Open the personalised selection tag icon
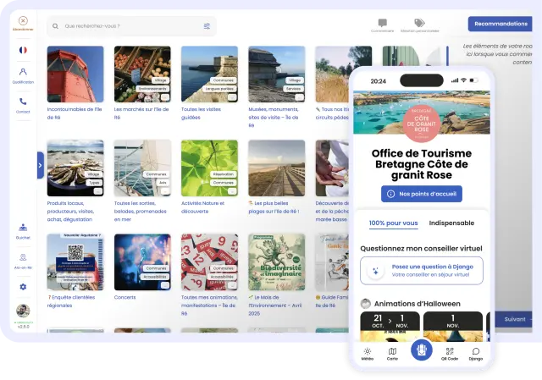The width and height of the screenshot is (542, 380). click(x=419, y=24)
